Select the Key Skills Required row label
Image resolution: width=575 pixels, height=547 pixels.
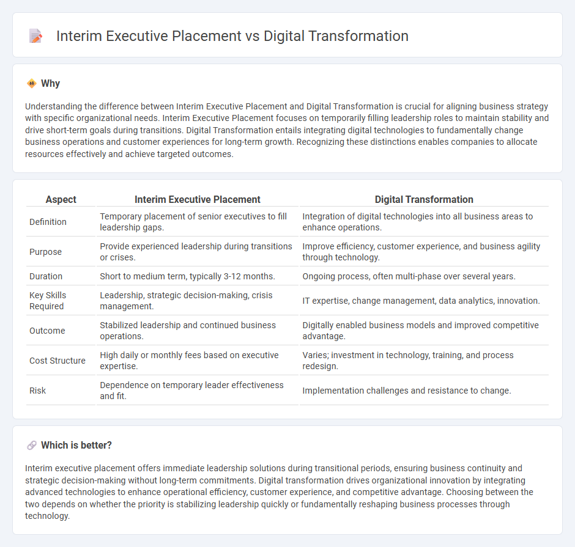pyautogui.click(x=48, y=301)
